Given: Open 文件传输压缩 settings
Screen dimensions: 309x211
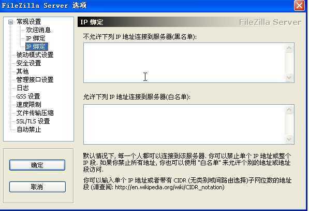Looking at the screenshot, I should (35, 113).
